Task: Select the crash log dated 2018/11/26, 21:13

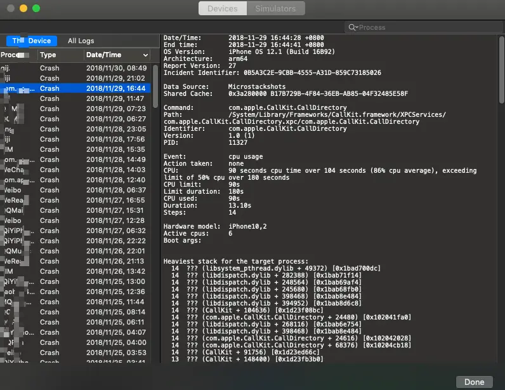Action: (x=75, y=261)
